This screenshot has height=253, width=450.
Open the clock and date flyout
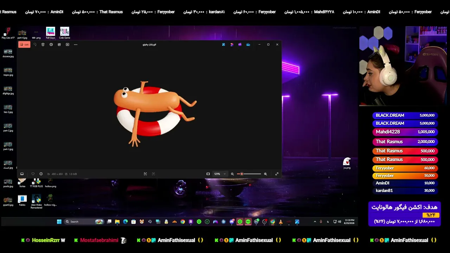[349, 222]
